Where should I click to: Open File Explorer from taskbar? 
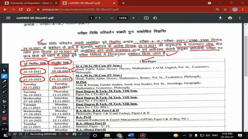107,136
